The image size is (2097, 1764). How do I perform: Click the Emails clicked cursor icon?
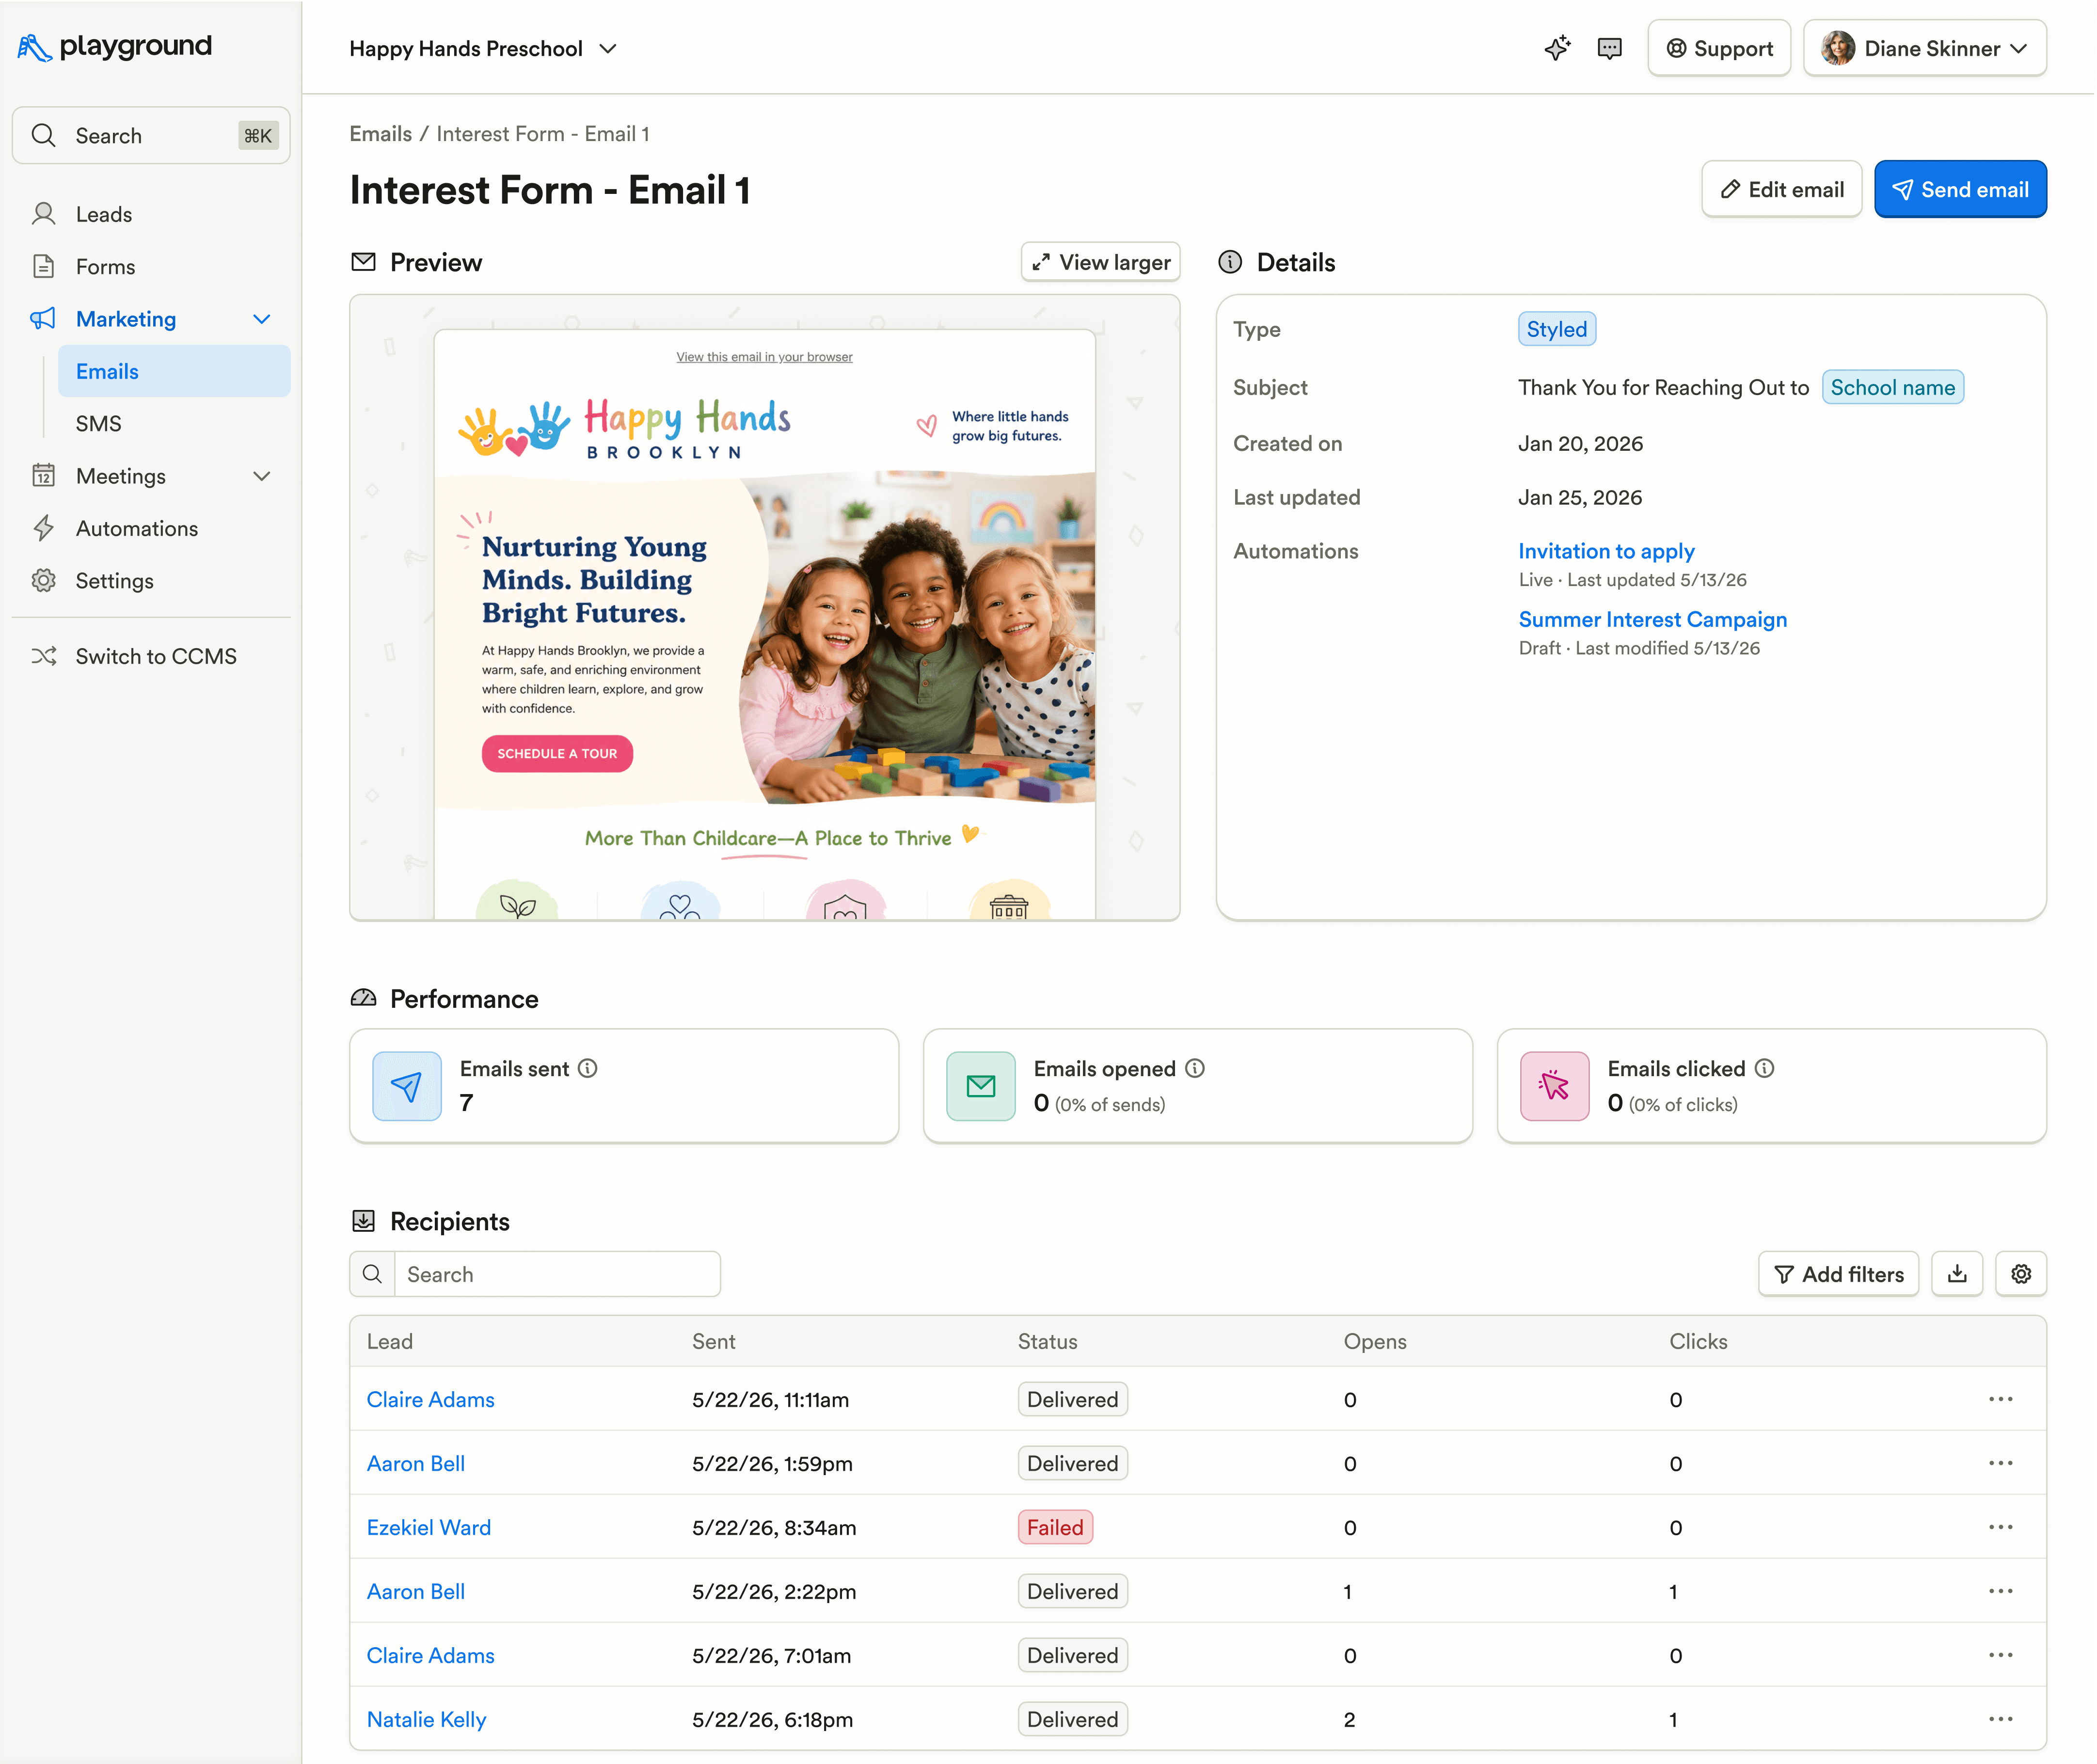[1554, 1086]
